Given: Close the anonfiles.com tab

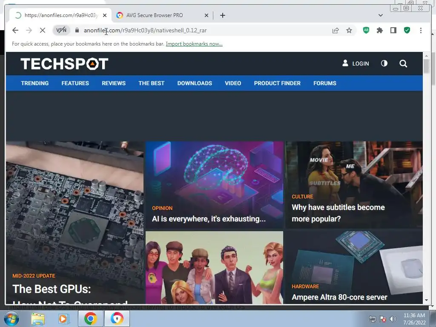Looking at the screenshot, I should [x=105, y=15].
